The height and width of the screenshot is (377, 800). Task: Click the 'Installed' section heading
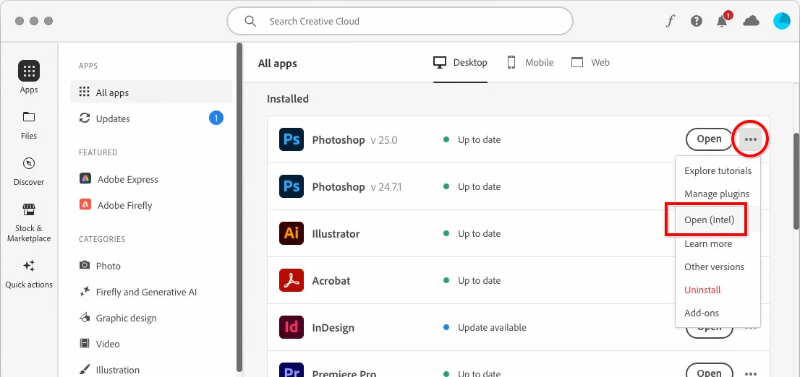tap(288, 99)
